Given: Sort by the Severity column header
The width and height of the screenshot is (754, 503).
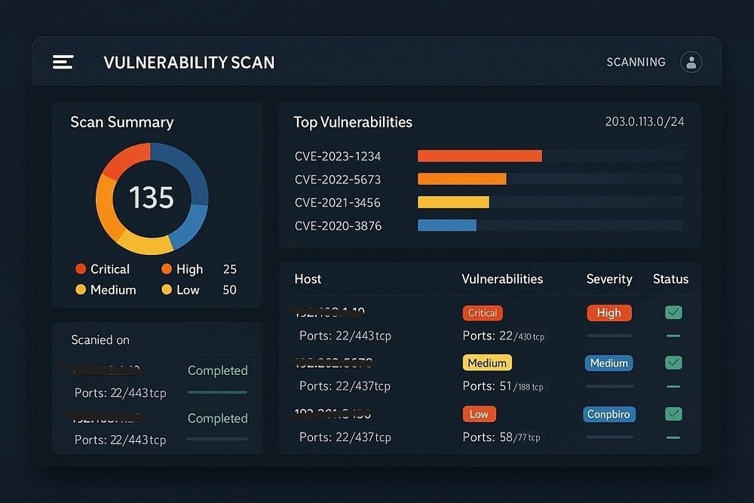Looking at the screenshot, I should pyautogui.click(x=609, y=279).
